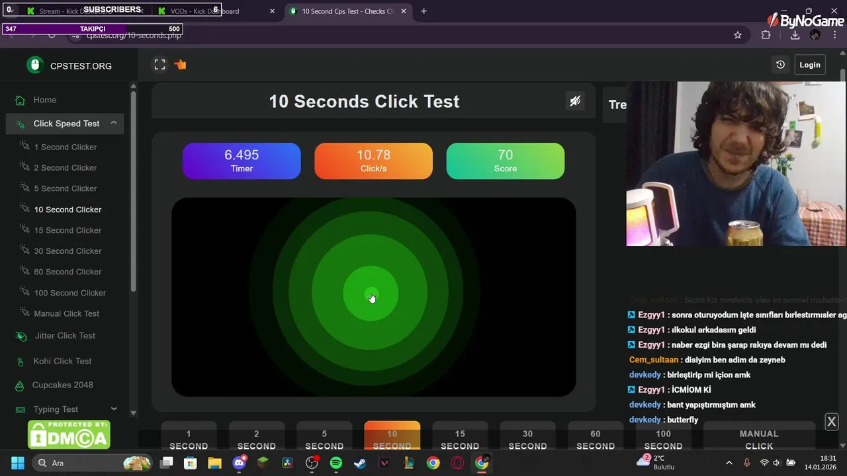The height and width of the screenshot is (476, 847).
Task: Launch Minecraft from the taskbar
Action: click(x=263, y=463)
